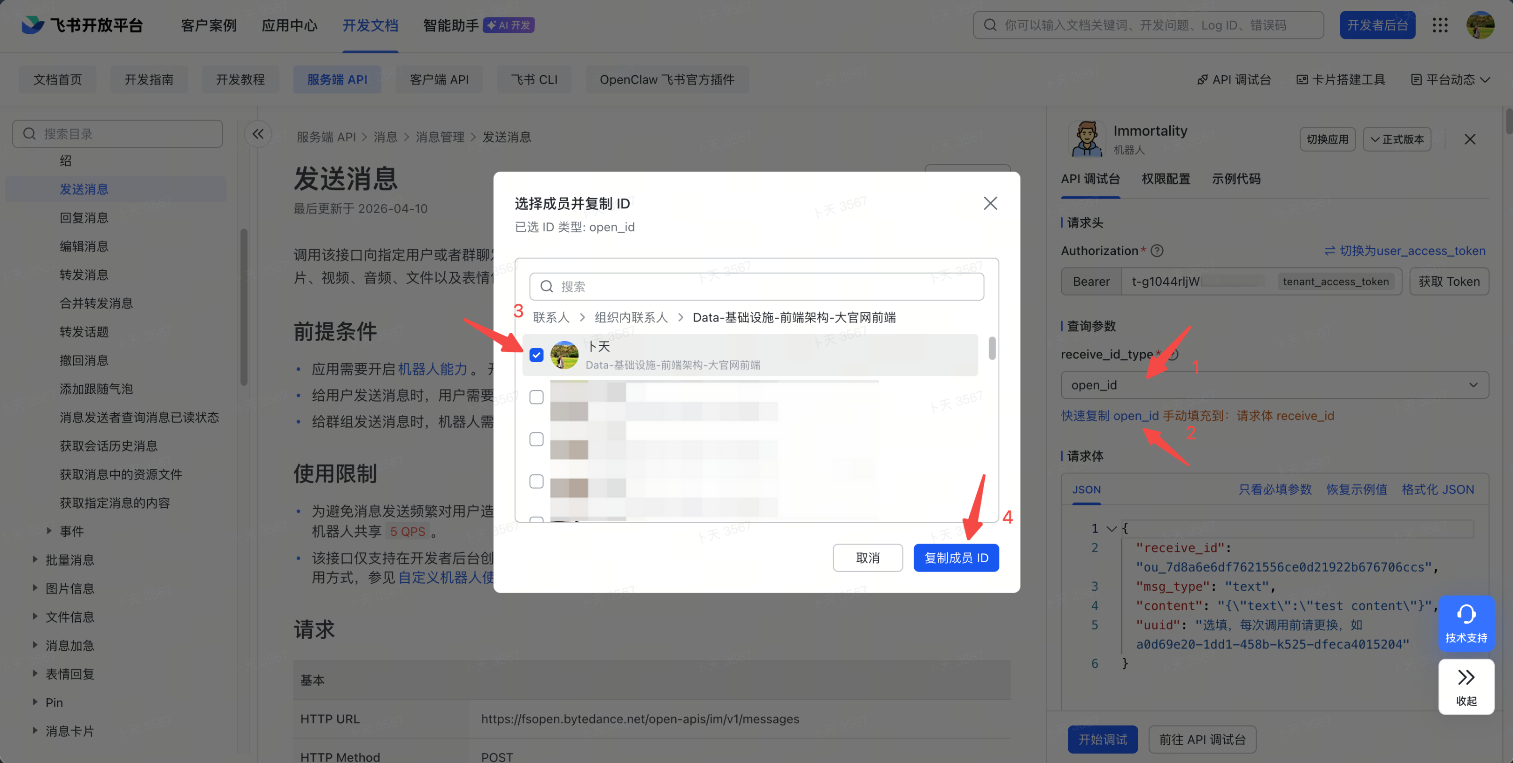1513x763 pixels.
Task: Open 卡片搭建工具 from the sub-navigation bar
Action: (x=1340, y=79)
